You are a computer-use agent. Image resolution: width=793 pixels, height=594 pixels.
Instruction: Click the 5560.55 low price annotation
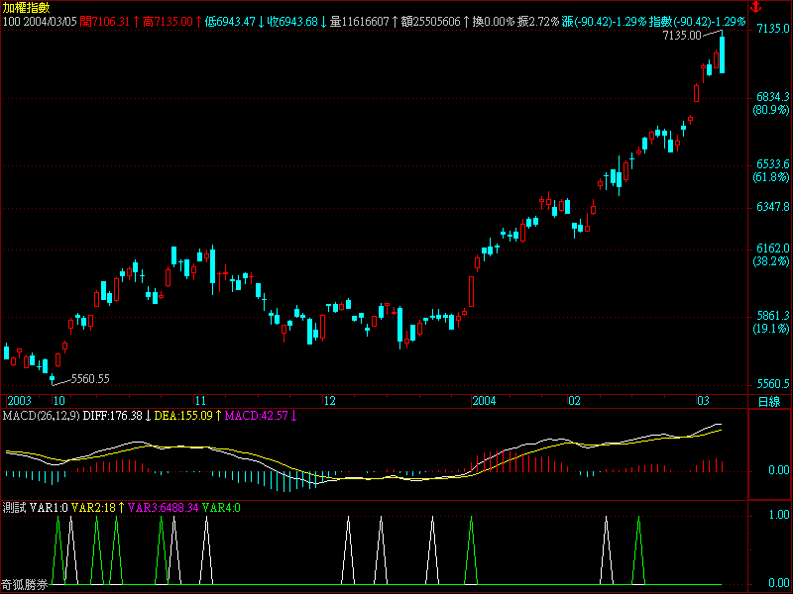[88, 378]
